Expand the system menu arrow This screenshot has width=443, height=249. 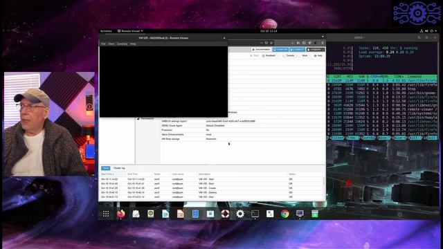[x=436, y=31]
